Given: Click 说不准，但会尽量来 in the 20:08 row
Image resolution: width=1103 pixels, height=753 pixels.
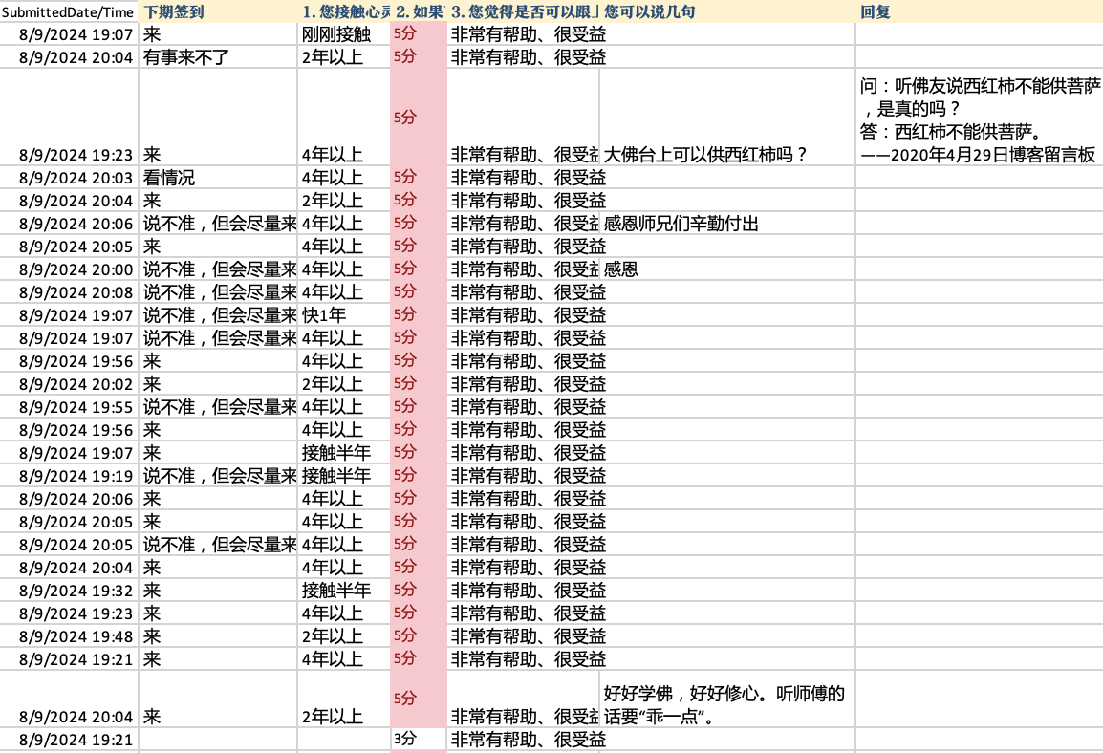Looking at the screenshot, I should pos(220,292).
